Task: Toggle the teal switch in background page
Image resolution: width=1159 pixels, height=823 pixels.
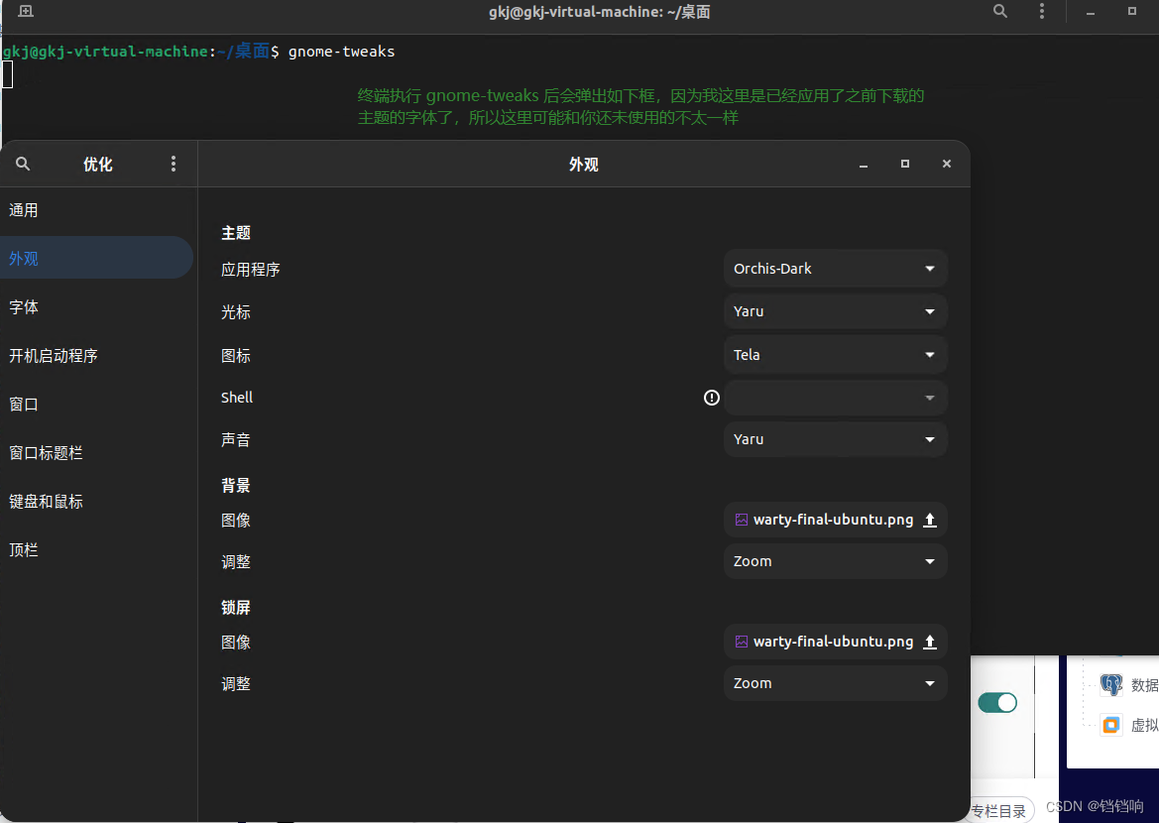Action: coord(997,702)
